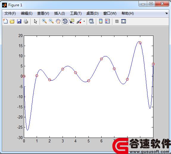Print figure using the printer icon
Screen dimensions: 171x154
click(x=26, y=21)
